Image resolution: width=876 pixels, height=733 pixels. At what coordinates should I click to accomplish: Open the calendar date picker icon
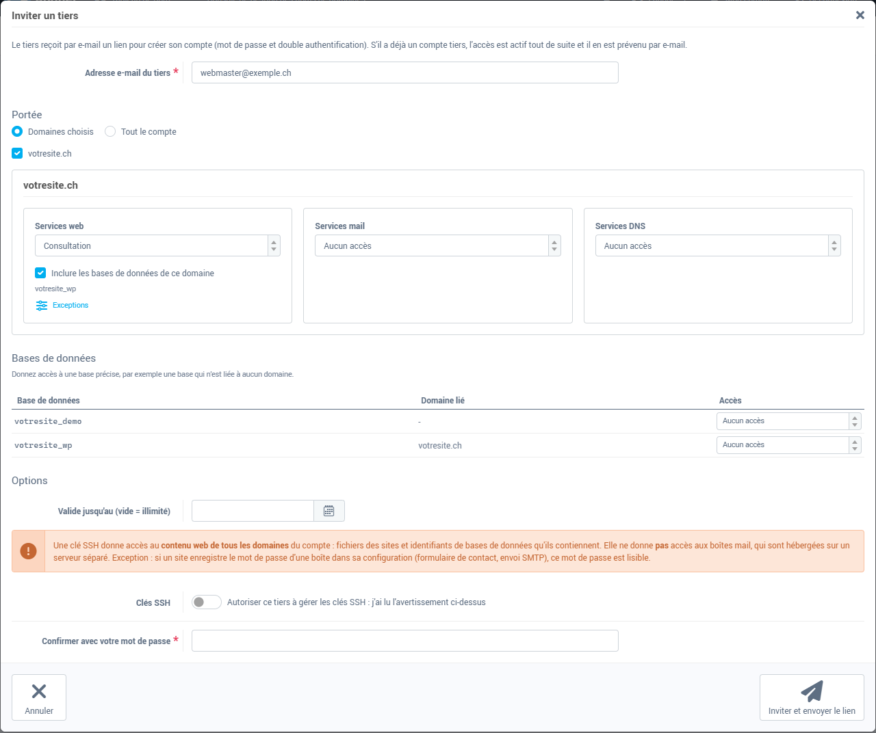point(329,511)
